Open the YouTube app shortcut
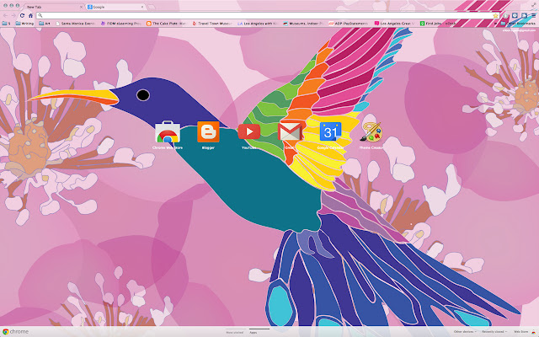This screenshot has width=539, height=337. click(248, 131)
